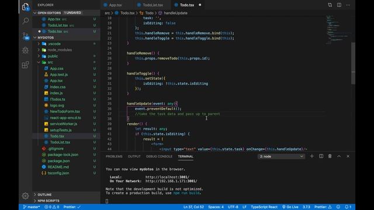This screenshot has width=374, height=210.
Task: Open App.css in the file tree
Action: coord(57,69)
